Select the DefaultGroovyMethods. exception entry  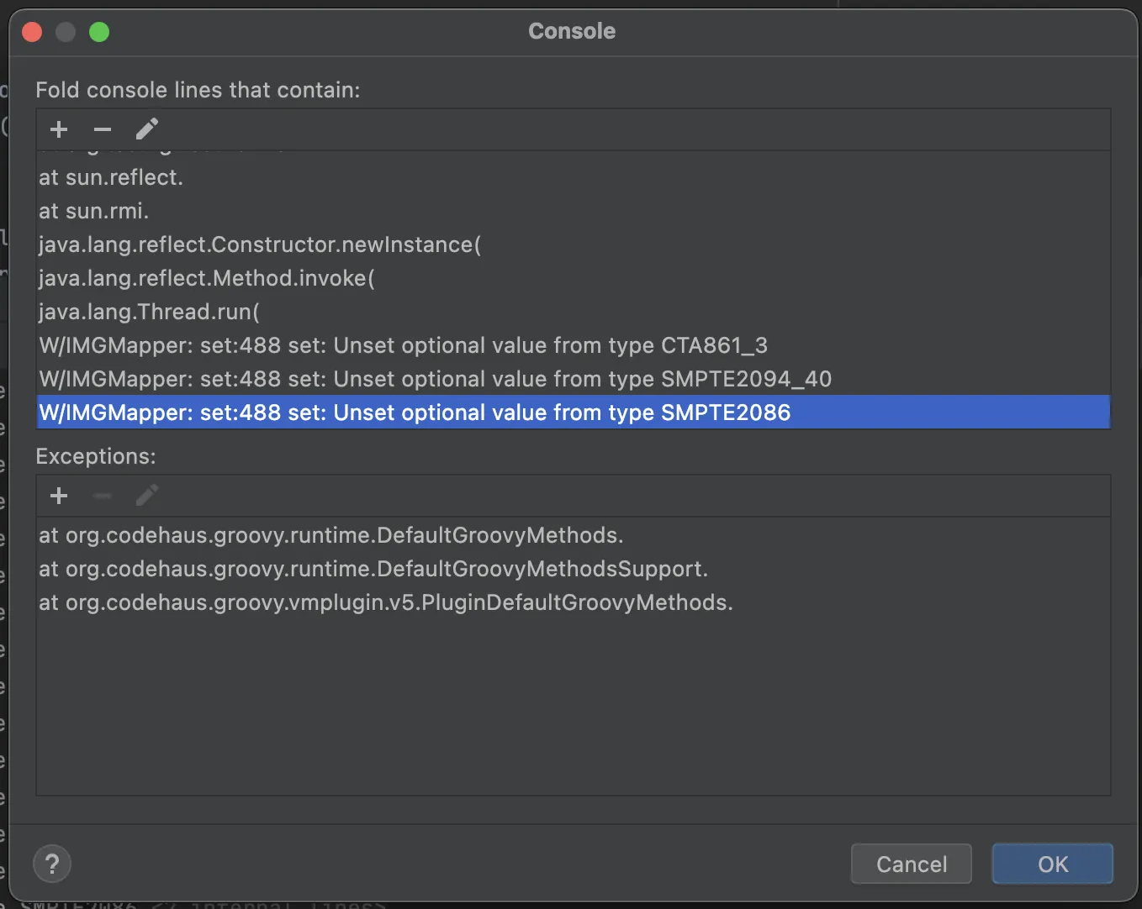click(x=331, y=535)
